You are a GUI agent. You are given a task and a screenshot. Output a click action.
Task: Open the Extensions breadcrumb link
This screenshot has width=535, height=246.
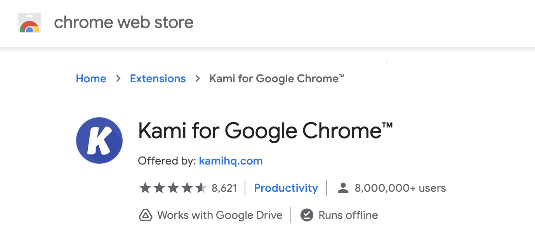[x=158, y=78]
